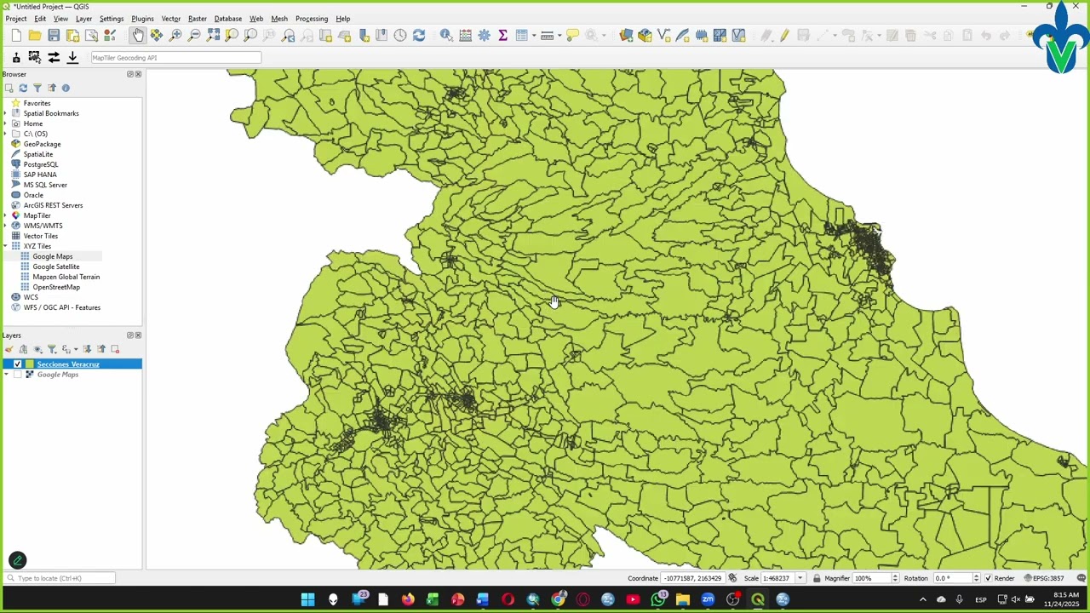Open filter legend by expression dropdown arrow
This screenshot has width=1090, height=613.
click(x=76, y=349)
